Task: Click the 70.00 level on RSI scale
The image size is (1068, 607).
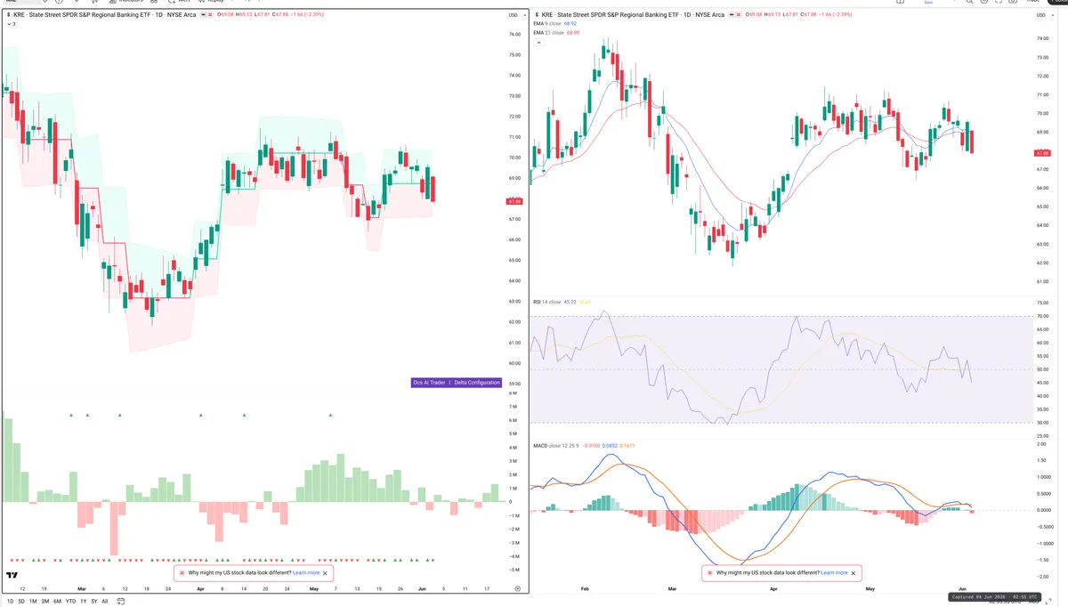Action: (x=1045, y=317)
